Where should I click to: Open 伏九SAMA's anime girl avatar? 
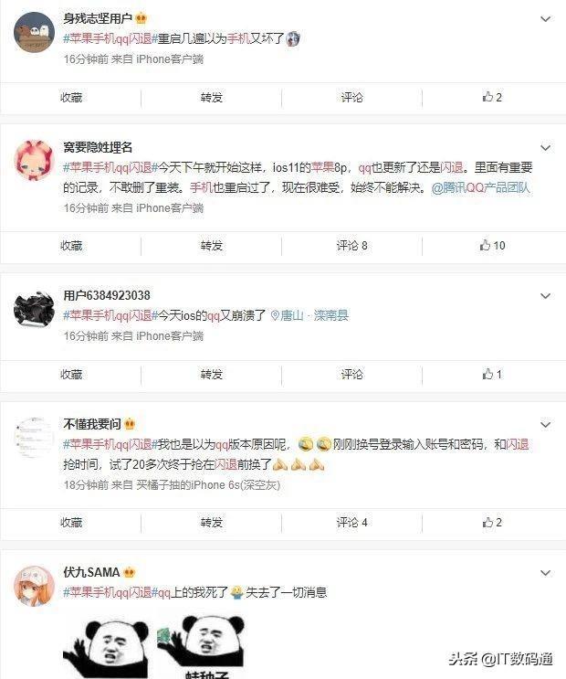pyautogui.click(x=34, y=586)
